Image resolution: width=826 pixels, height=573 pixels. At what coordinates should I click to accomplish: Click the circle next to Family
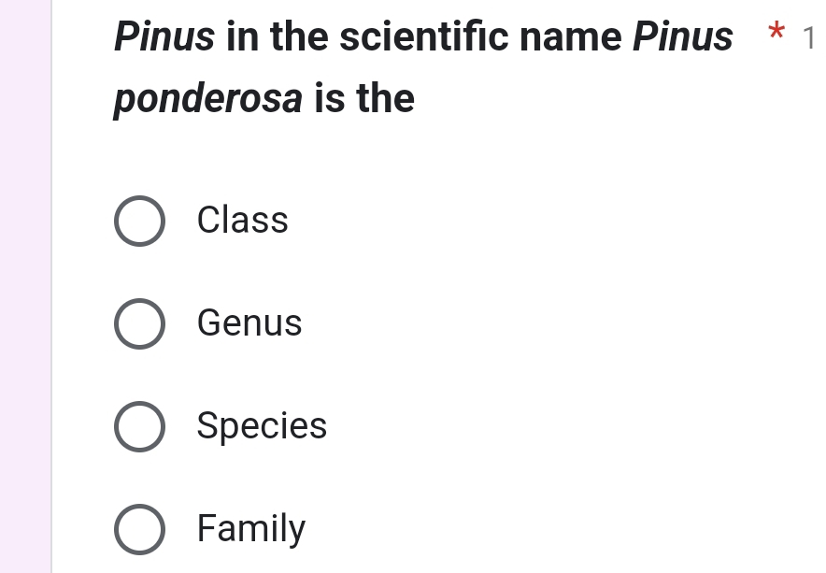[138, 529]
